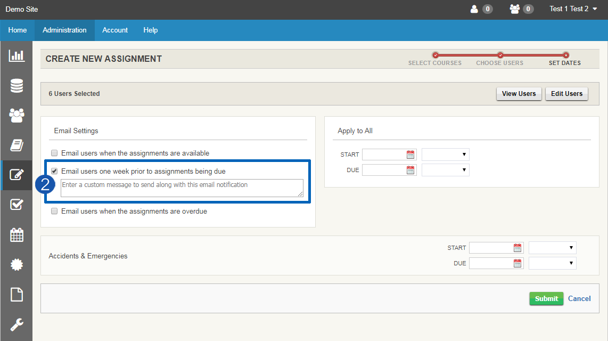Click the database stack sidebar icon
Viewport: 608px width, 341px height.
(x=17, y=85)
